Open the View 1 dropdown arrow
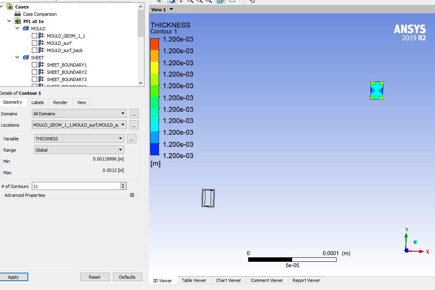 [171, 9]
